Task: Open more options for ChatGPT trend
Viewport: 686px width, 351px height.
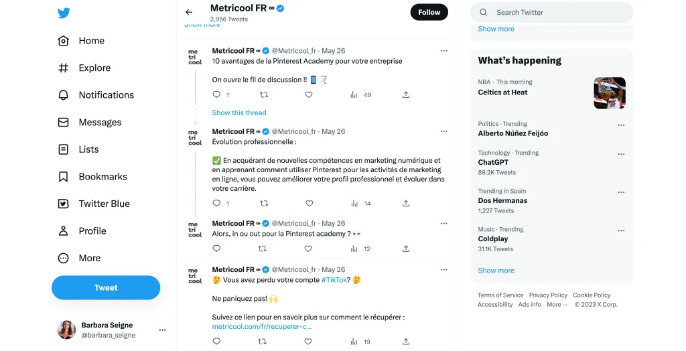Action: coord(621,154)
